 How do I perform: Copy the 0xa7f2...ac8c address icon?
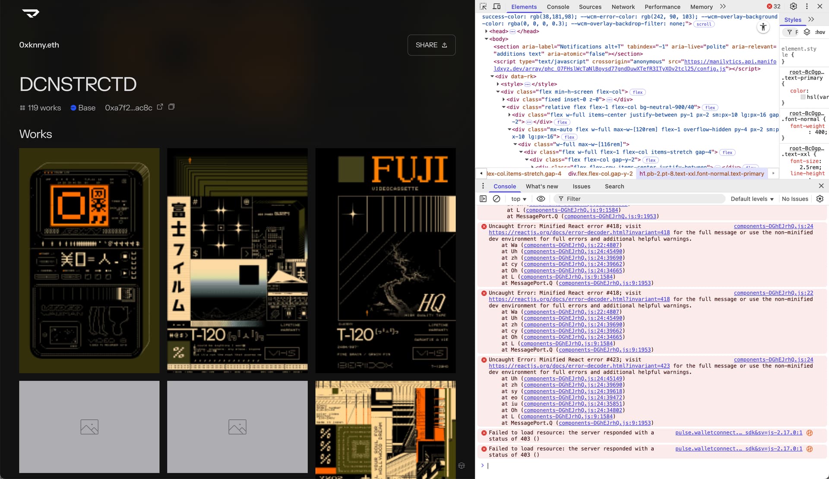click(171, 107)
